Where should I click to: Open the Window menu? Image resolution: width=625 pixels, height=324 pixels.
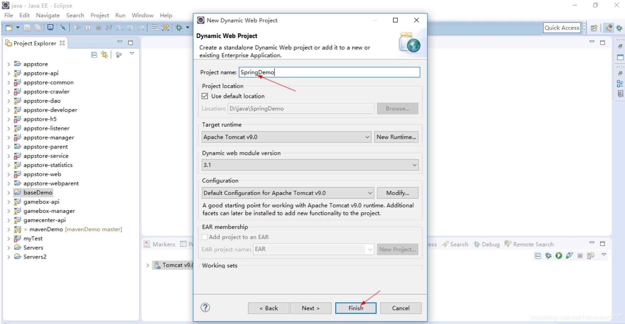coord(143,15)
